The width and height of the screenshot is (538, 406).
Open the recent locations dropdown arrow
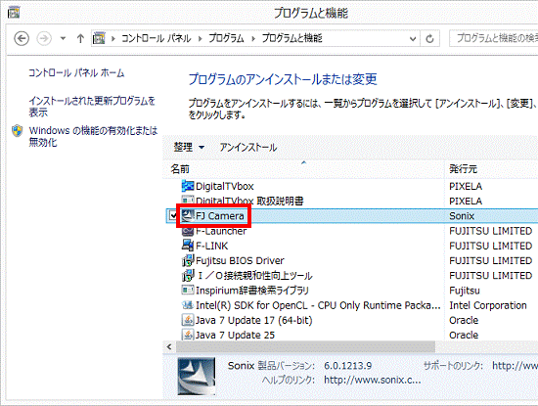click(x=63, y=38)
